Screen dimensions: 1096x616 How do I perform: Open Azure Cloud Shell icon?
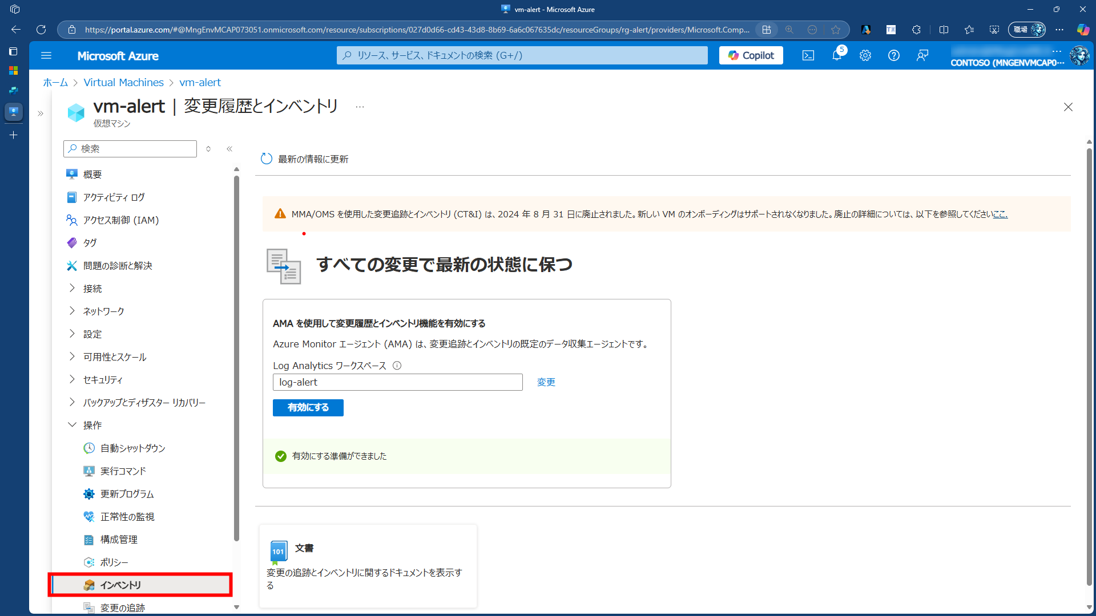[808, 55]
